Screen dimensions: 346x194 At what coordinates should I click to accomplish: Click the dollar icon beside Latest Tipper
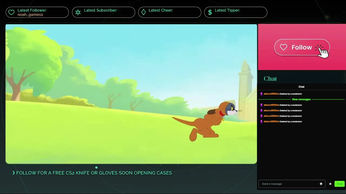210,12
